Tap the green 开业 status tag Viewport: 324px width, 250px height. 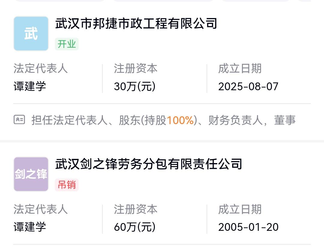[67, 44]
